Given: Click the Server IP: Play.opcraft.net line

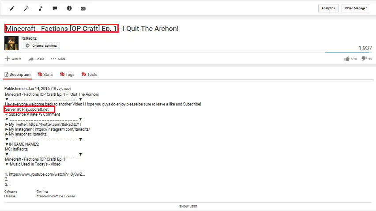Looking at the screenshot, I should coord(27,109).
